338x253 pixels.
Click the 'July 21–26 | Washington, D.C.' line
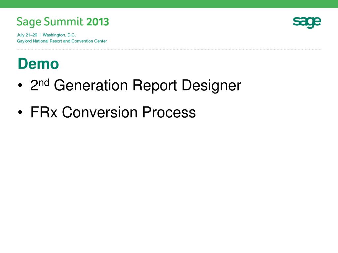pyautogui.click(x=46, y=35)
